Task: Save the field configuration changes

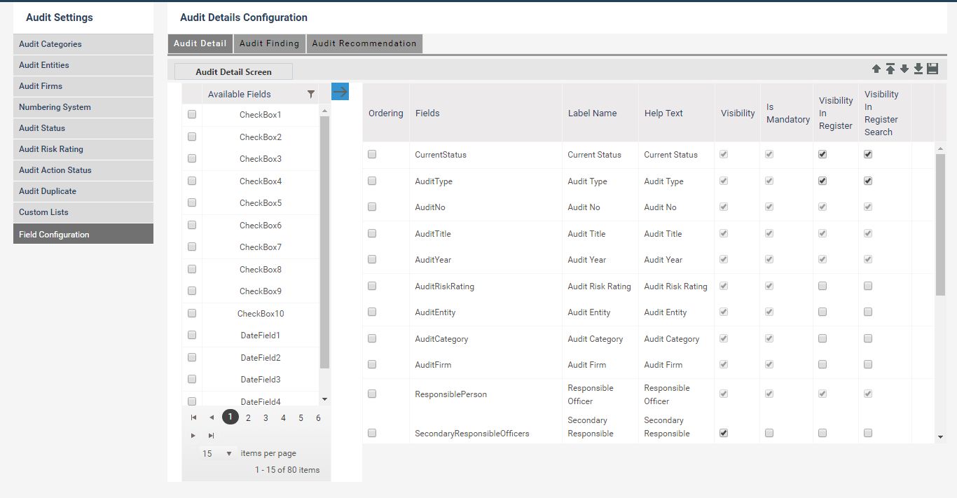Action: [932, 69]
